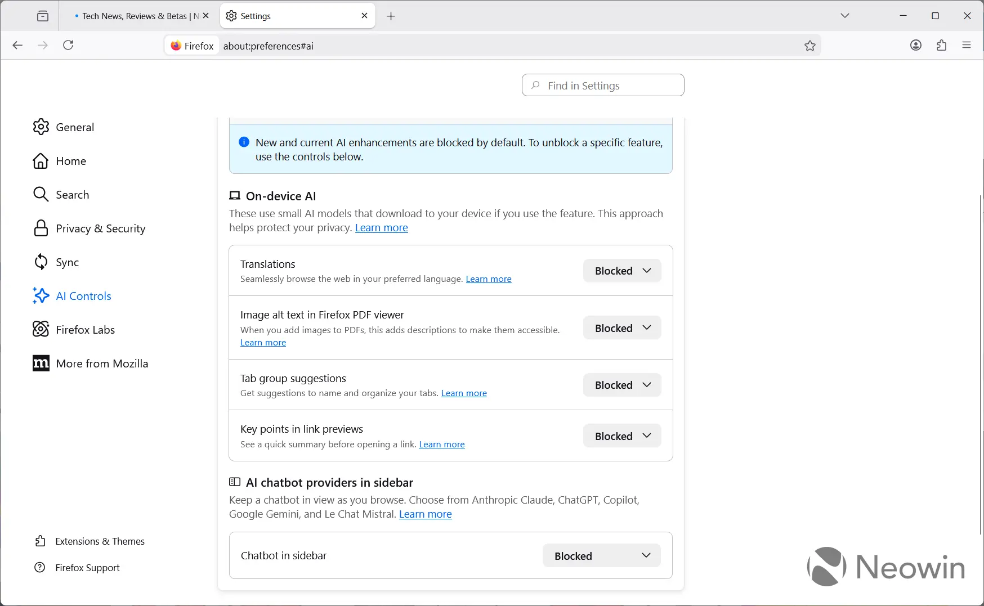The image size is (984, 606).
Task: Open More from Mozilla section
Action: (x=102, y=363)
